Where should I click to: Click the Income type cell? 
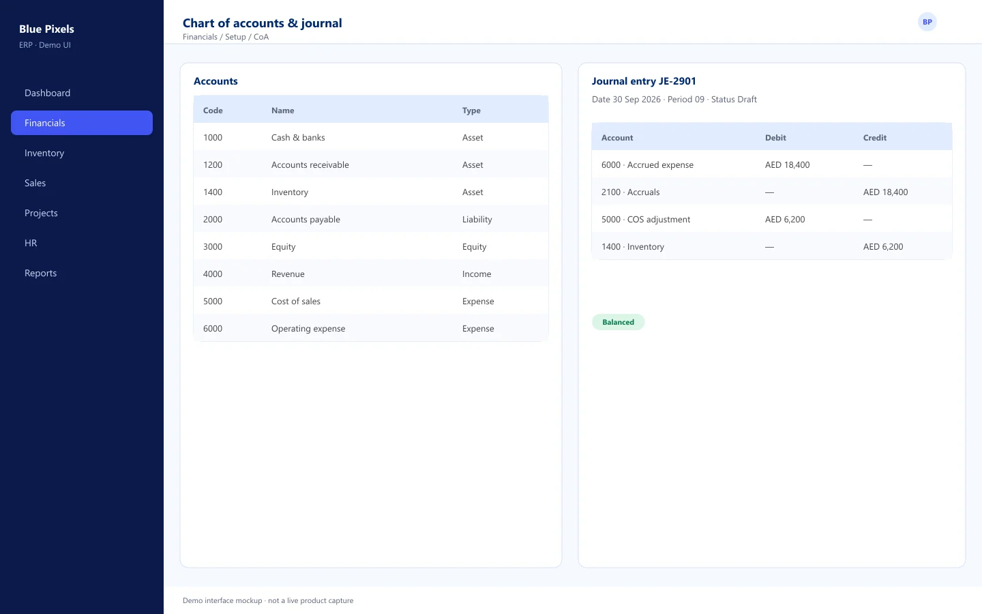pos(477,274)
